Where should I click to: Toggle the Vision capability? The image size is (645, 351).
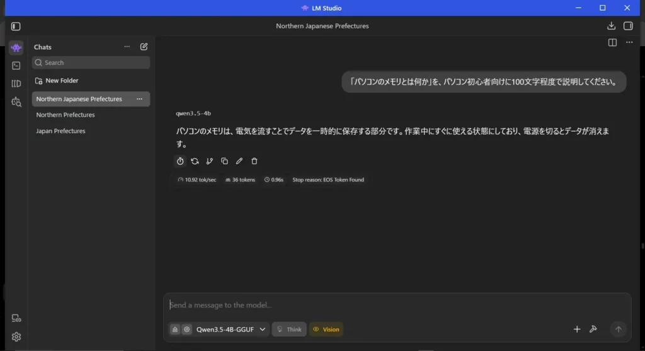point(326,329)
